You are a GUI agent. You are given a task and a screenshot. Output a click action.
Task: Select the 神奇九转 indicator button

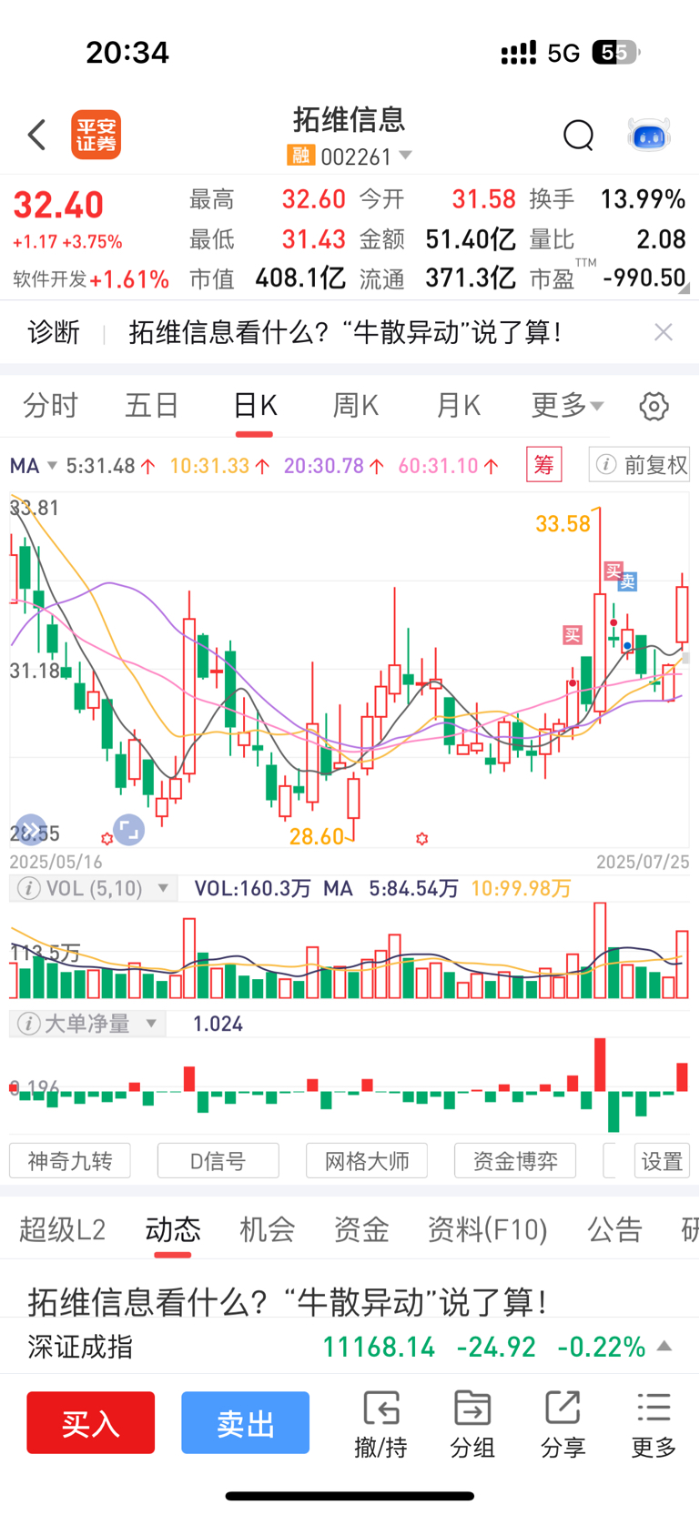pos(70,1161)
